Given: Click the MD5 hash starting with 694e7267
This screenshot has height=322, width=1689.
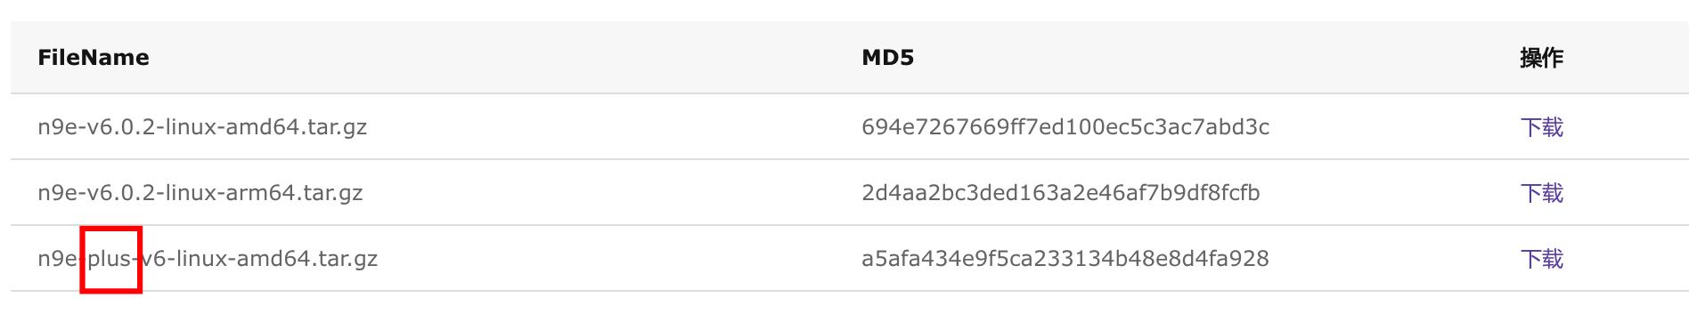Looking at the screenshot, I should coord(1065,127).
